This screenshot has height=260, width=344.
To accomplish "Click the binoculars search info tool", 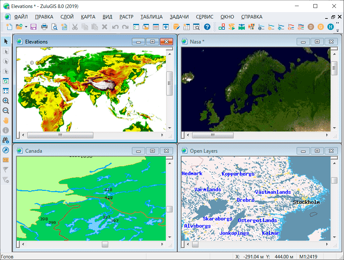I will [x=5, y=140].
